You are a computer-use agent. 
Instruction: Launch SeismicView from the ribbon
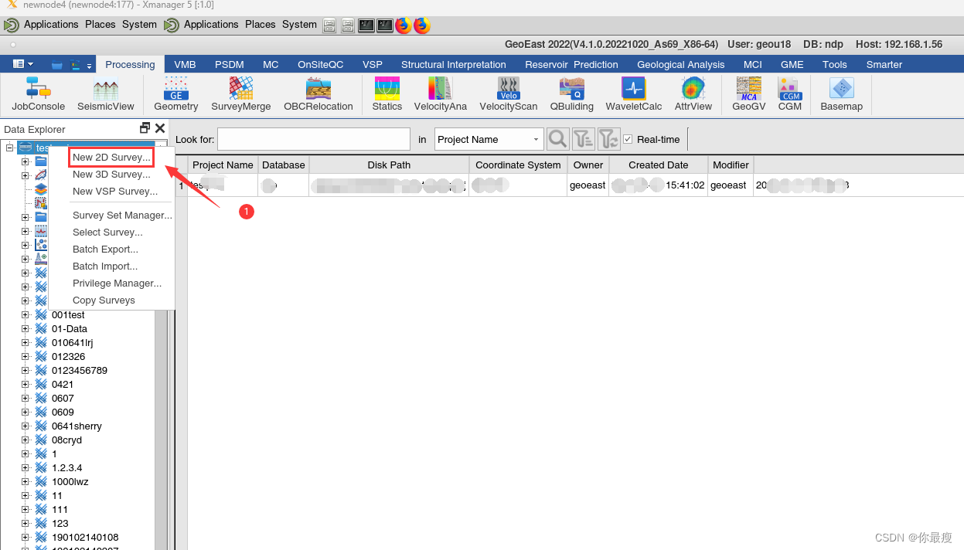106,94
